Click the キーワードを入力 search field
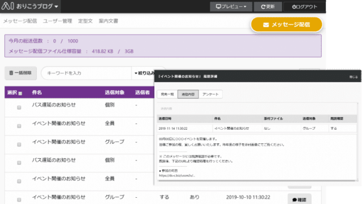This screenshot has width=362, height=204. tap(87, 73)
